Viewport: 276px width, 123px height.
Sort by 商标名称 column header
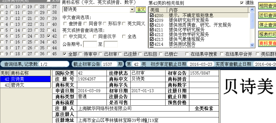click(x=30, y=73)
